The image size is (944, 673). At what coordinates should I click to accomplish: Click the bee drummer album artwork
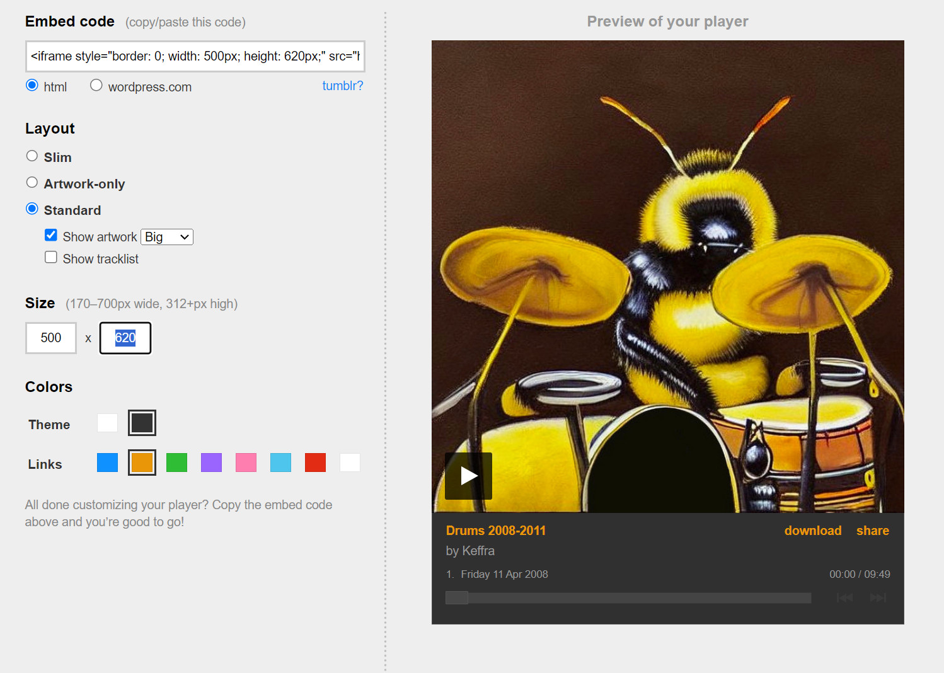[668, 277]
